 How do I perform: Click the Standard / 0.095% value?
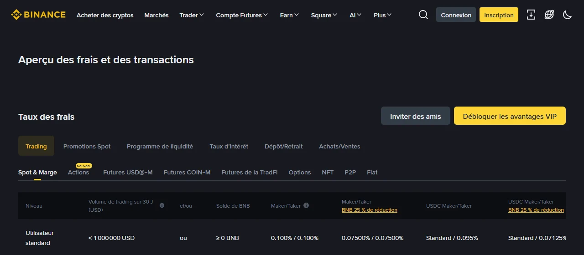pos(452,238)
